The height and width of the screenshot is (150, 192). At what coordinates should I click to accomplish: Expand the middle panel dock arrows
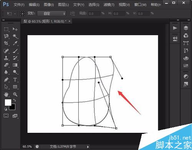pyautogui.click(x=178, y=20)
